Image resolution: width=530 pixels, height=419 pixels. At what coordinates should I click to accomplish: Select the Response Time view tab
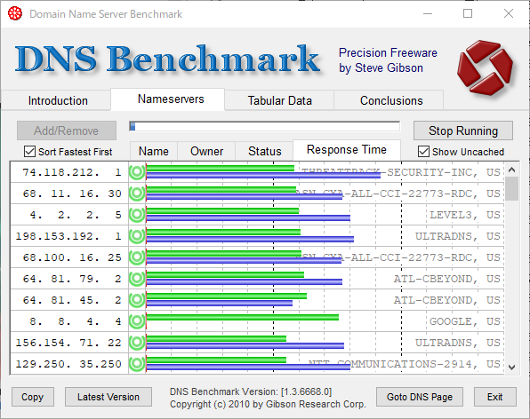(x=347, y=150)
